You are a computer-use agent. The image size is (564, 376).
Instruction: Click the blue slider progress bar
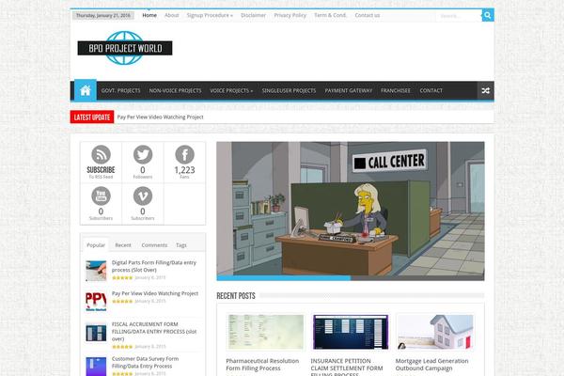tap(284, 278)
